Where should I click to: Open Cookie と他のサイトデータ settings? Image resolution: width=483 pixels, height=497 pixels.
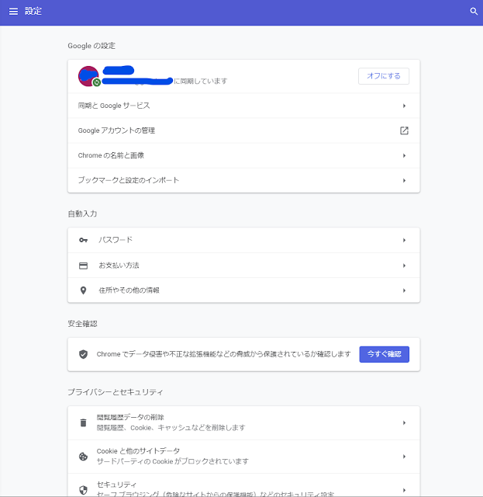tap(243, 457)
